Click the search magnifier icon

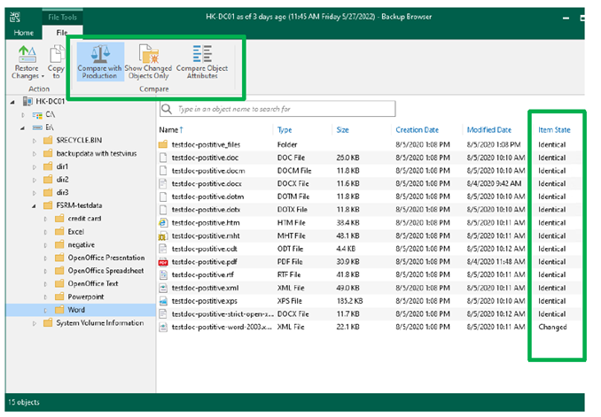click(167, 109)
